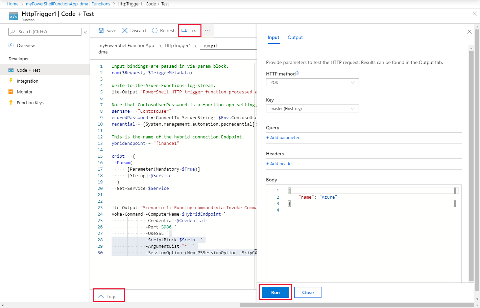Switch to the Output tab

click(295, 38)
